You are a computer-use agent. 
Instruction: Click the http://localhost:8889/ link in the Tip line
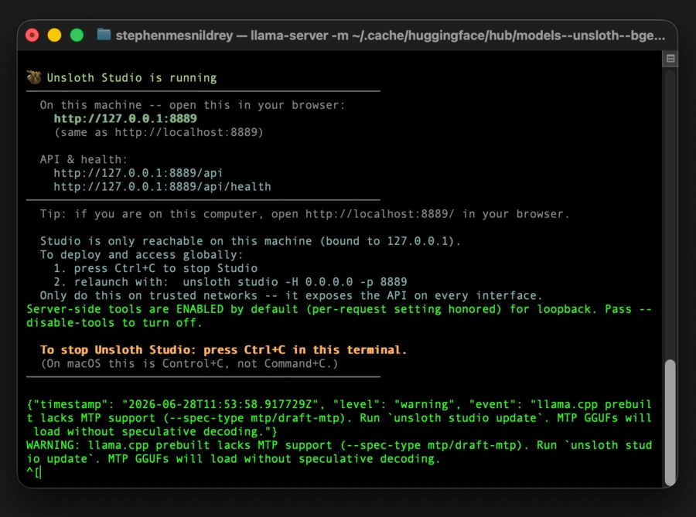380,214
